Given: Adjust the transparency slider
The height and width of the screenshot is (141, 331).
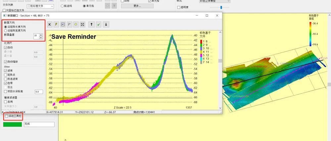Looking at the screenshot, I should (x=221, y=7).
